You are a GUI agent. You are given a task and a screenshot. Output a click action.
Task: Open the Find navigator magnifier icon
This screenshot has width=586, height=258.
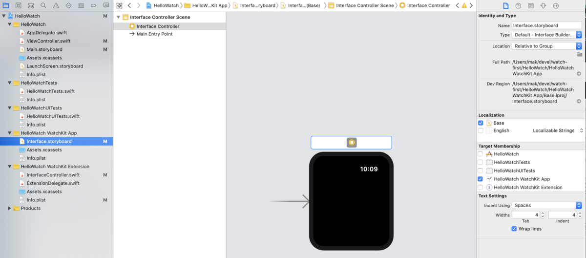pos(43,5)
